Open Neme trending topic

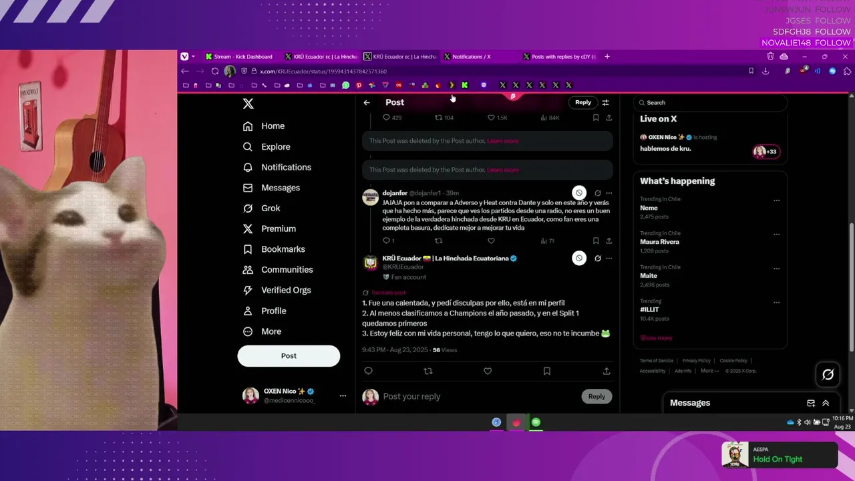[649, 208]
